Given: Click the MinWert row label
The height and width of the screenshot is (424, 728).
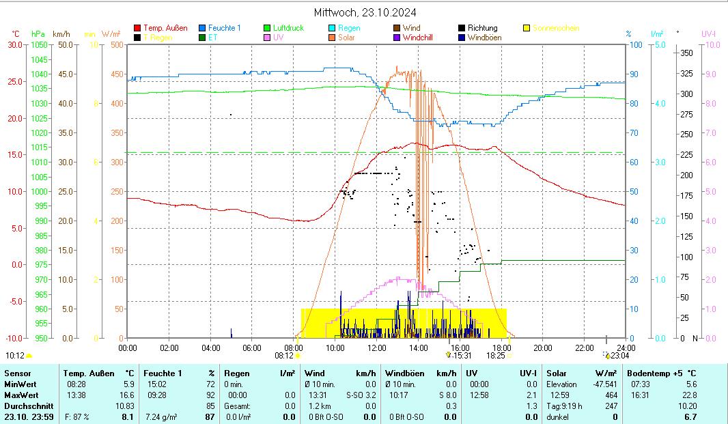Looking at the screenshot, I should pos(20,384).
